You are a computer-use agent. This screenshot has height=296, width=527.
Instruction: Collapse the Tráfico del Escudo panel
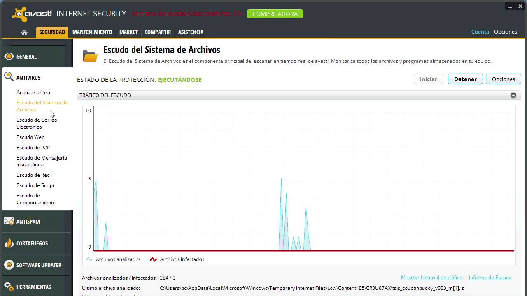point(513,95)
